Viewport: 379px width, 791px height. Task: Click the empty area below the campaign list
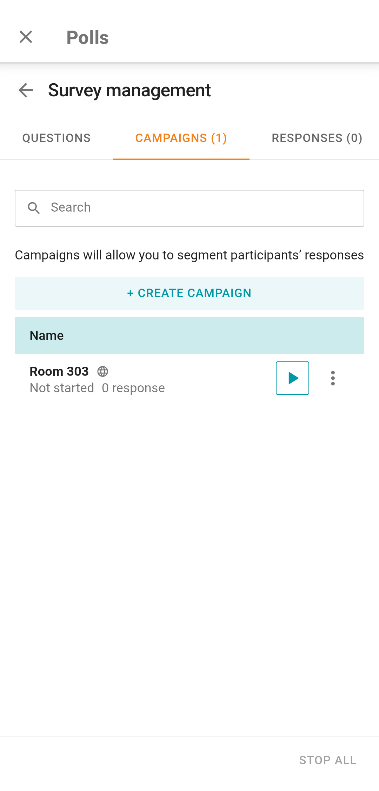point(189,562)
